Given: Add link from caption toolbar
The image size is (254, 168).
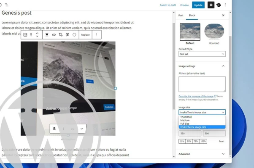Looking at the screenshot, I should (73, 129).
